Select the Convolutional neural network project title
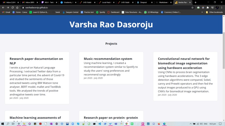Viewport: 225px width, 126px height. [184, 63]
